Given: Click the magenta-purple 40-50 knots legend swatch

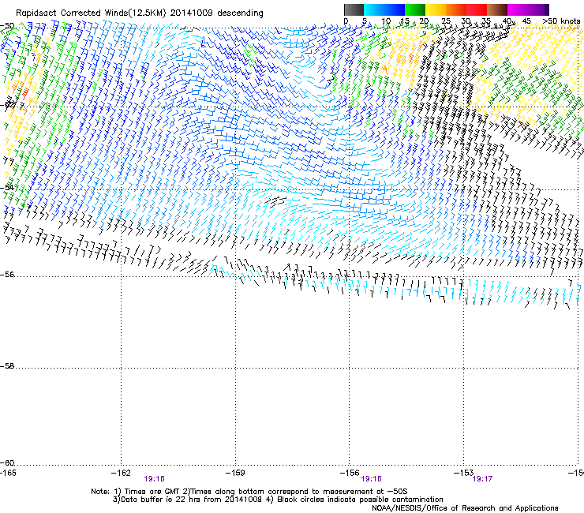Looking at the screenshot, I should point(528,9).
